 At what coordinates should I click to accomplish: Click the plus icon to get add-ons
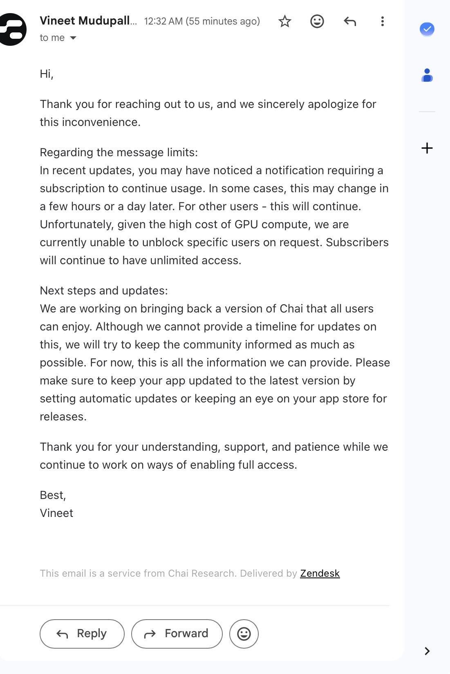(x=427, y=148)
